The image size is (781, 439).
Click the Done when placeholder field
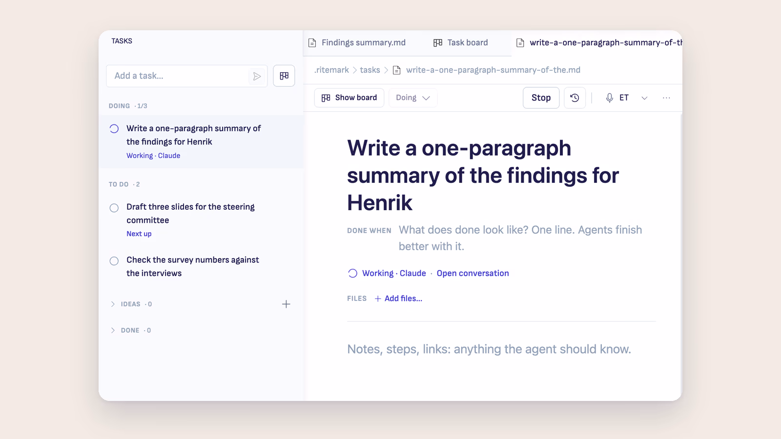point(520,238)
